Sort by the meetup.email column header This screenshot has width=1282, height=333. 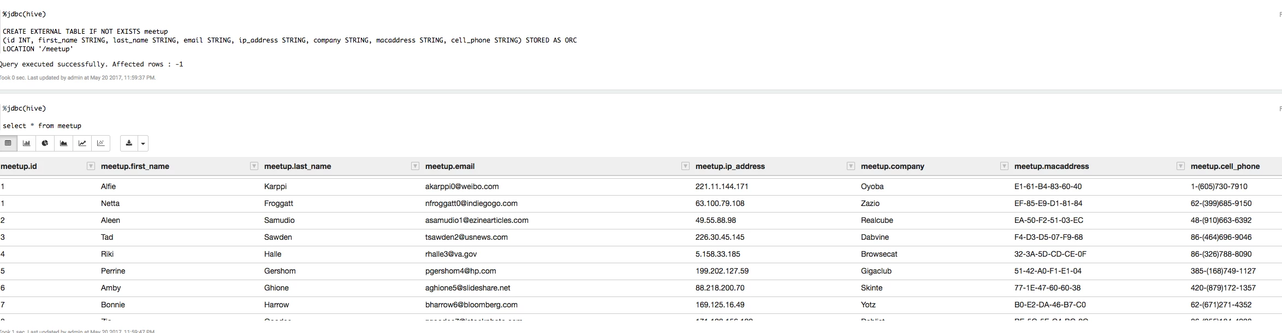point(450,166)
